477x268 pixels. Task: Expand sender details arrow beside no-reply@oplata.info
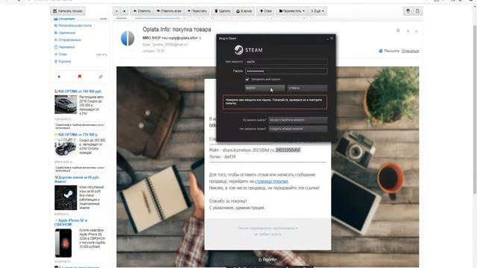click(200, 38)
